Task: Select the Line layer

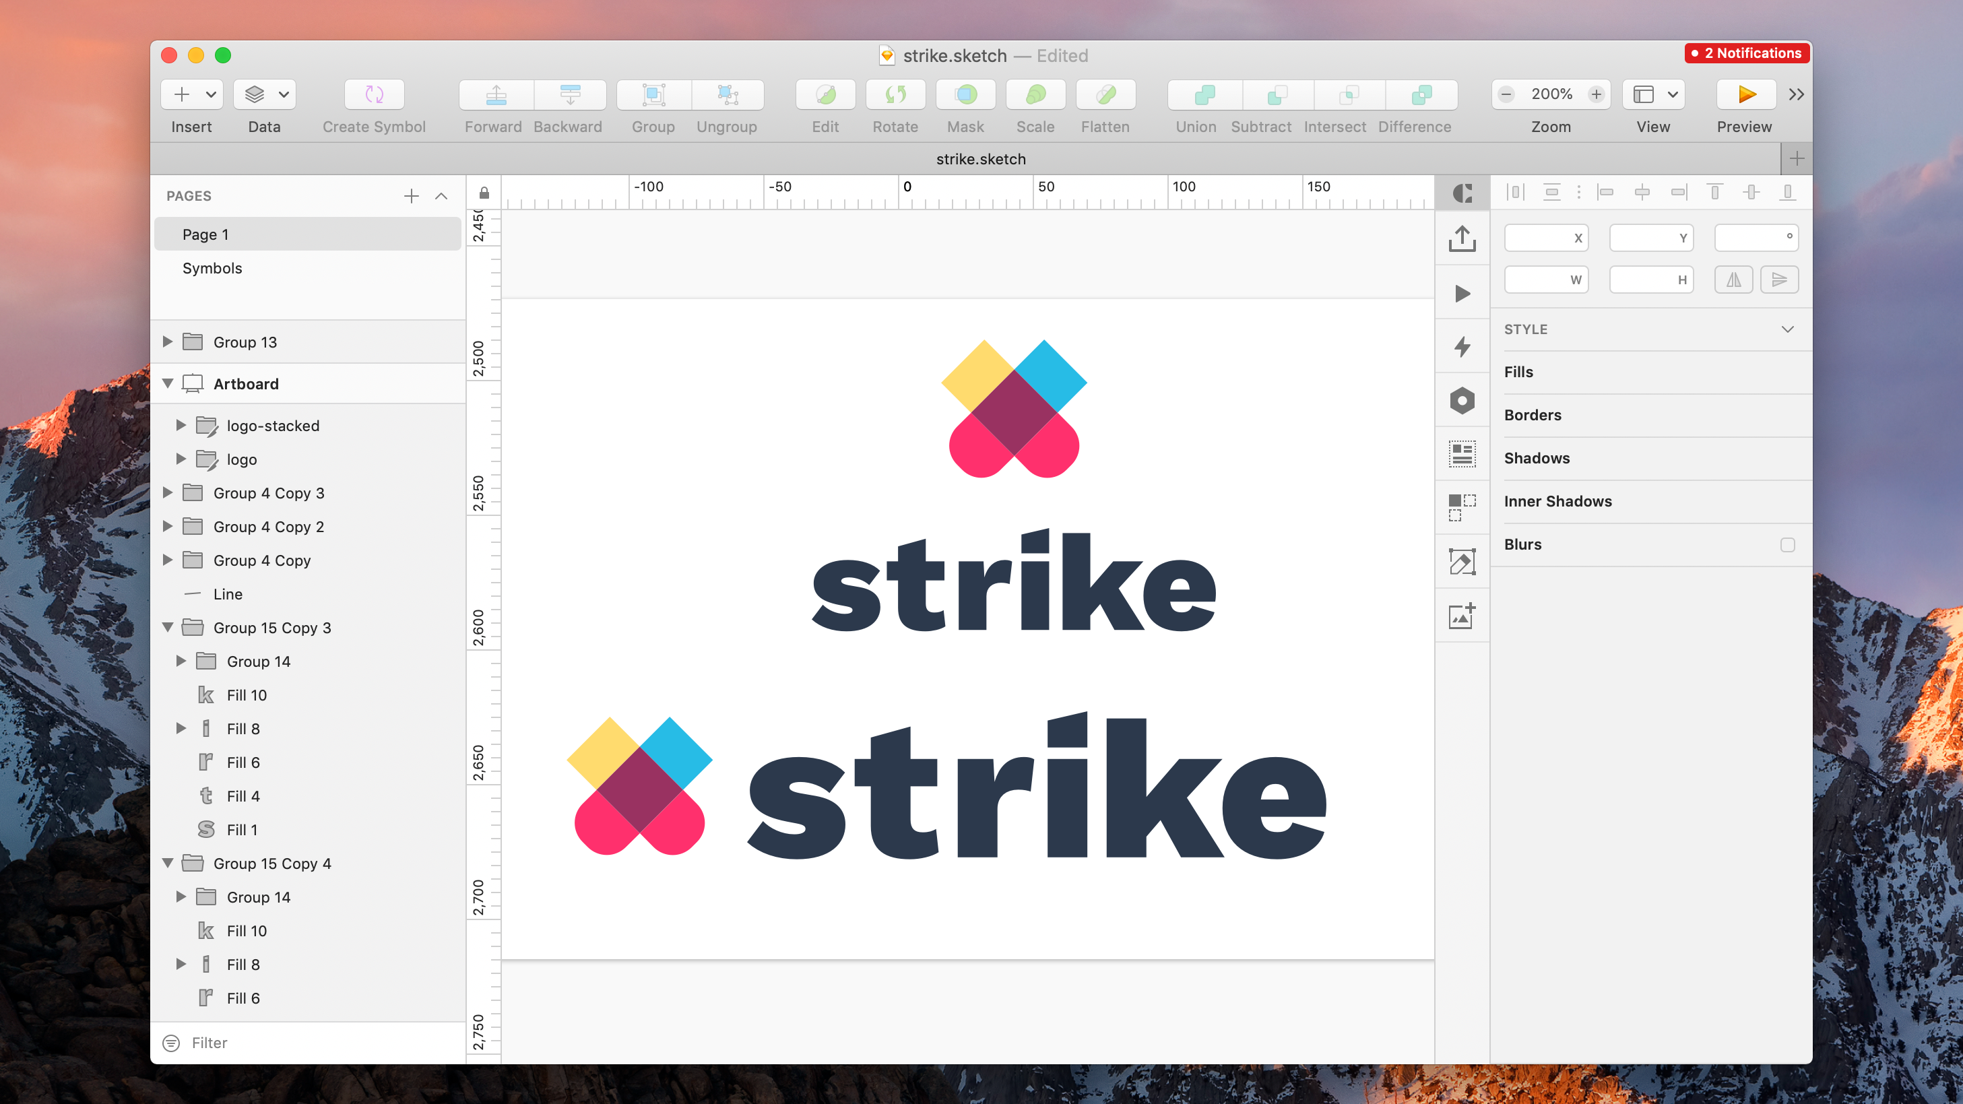Action: [308, 594]
